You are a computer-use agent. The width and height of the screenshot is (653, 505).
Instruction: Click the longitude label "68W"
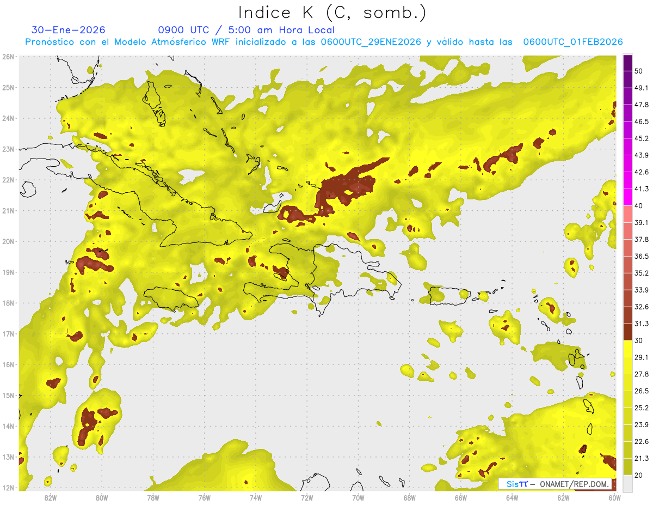409,498
